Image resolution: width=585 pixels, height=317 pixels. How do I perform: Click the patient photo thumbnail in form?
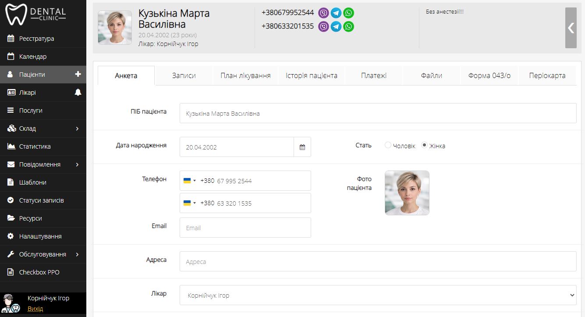[407, 193]
